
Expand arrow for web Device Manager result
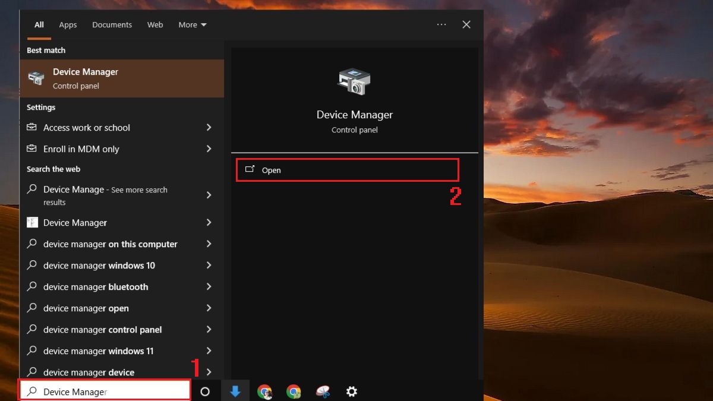[209, 223]
